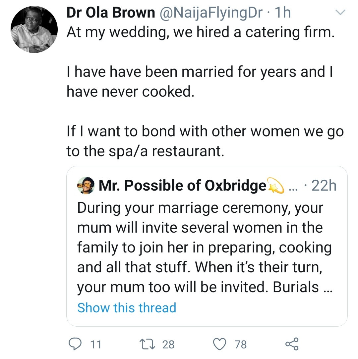
Task: Select the Mr. Possible of Oxbridge name
Action: click(x=182, y=186)
